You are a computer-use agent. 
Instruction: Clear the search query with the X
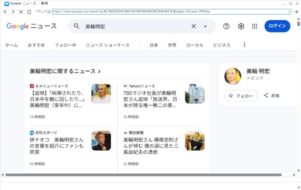[x=194, y=26]
